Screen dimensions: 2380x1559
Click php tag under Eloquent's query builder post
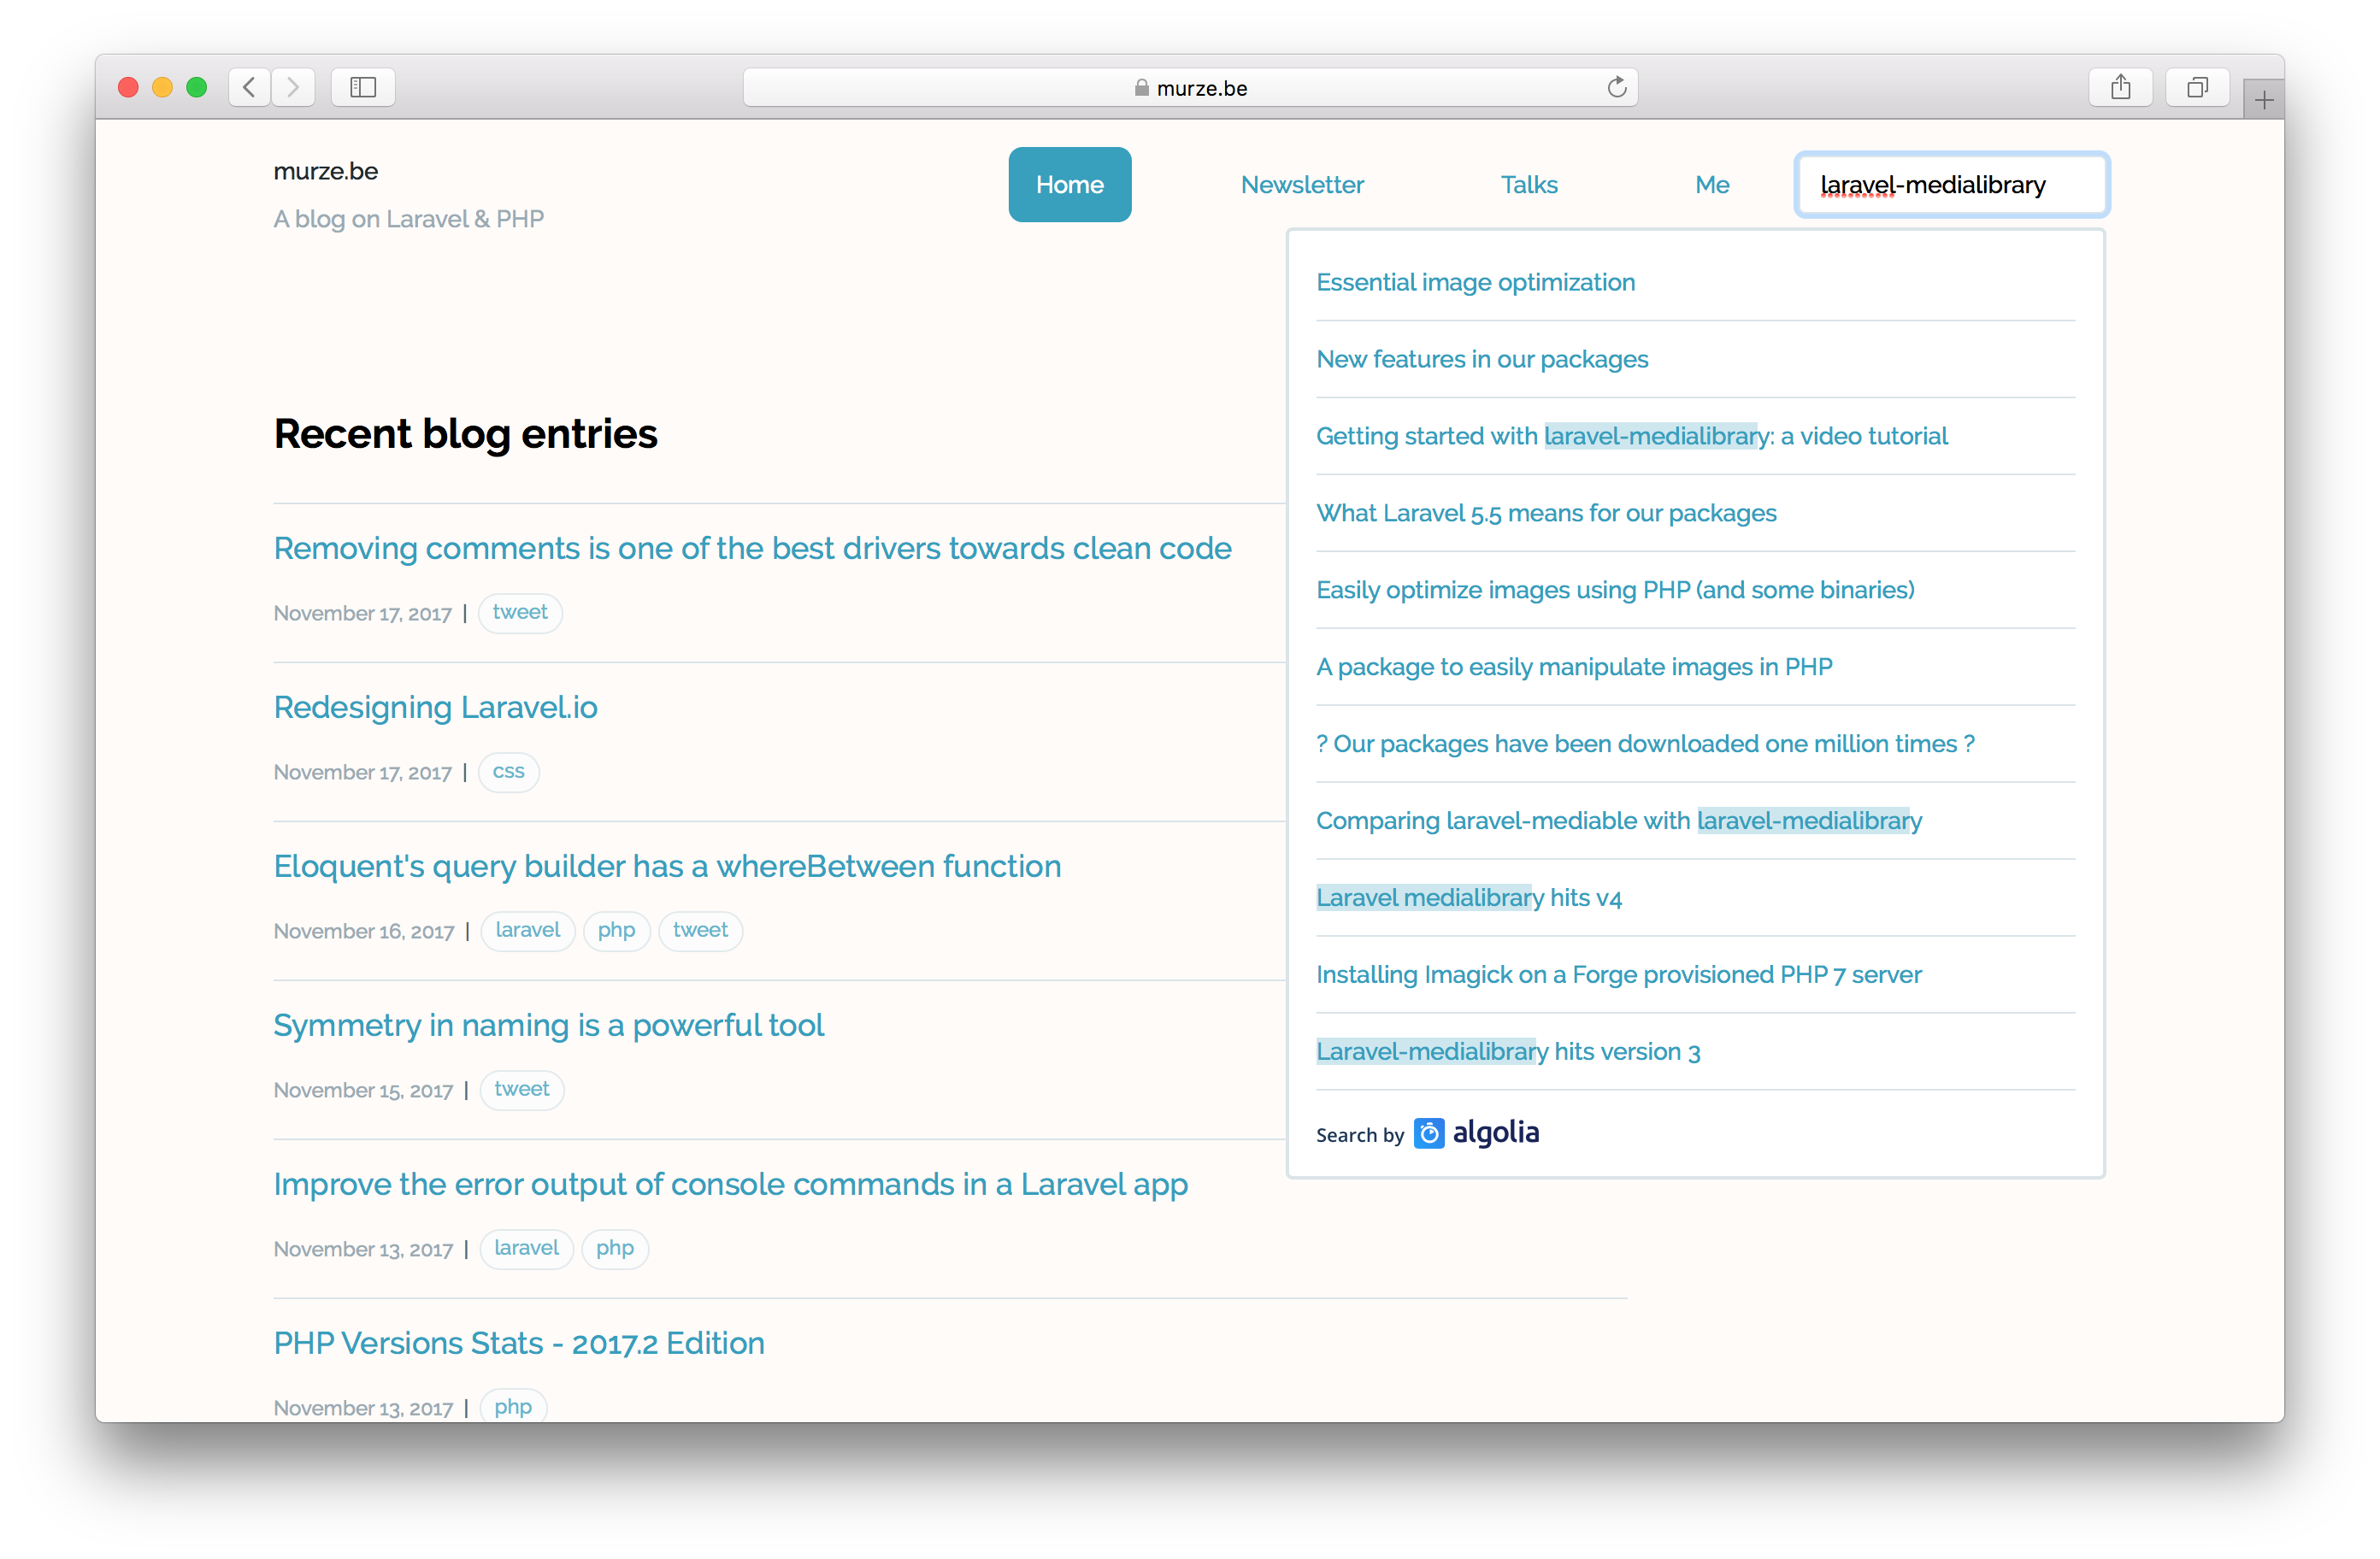coord(616,931)
